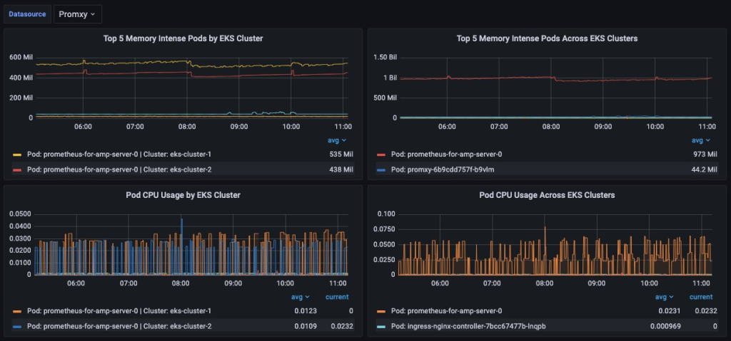Click red swatch beside prometheus-for-amp-server-0 in Across Clusters memory legend
The width and height of the screenshot is (731, 341).
380,154
